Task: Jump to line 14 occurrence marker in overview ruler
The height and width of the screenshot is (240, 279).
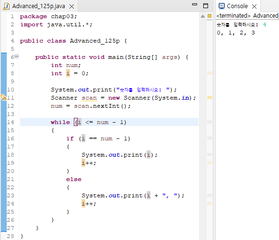Action: (x=210, y=122)
